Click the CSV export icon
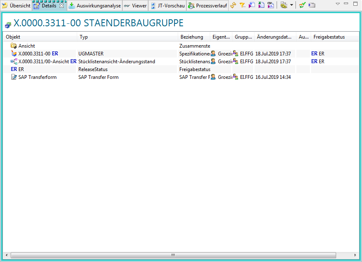 [x=270, y=5]
